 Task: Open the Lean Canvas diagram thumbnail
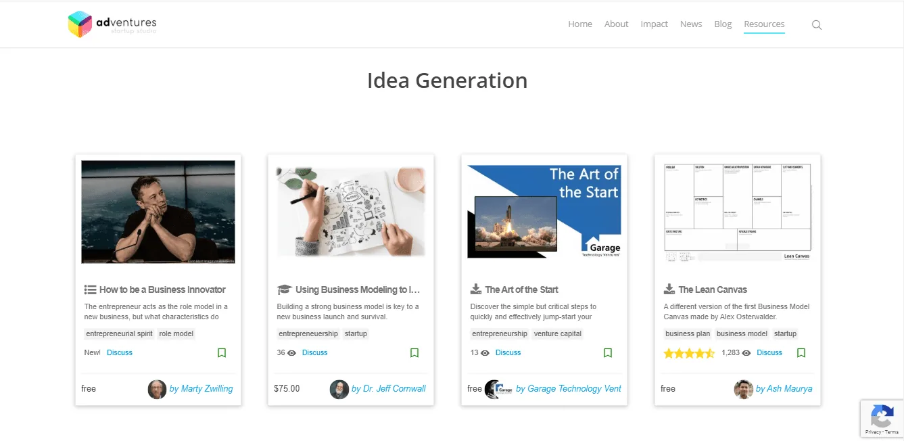[738, 212]
